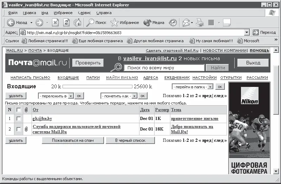The width and height of the screenshot is (281, 184).
Task: Expand the address bar dropdown
Action: 247,32
